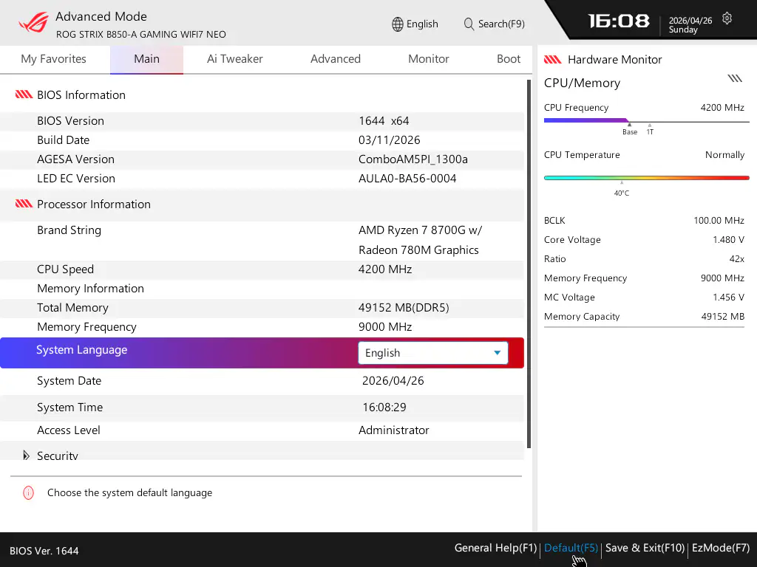Open Search(F9)
The width and height of the screenshot is (757, 567).
[x=495, y=24]
